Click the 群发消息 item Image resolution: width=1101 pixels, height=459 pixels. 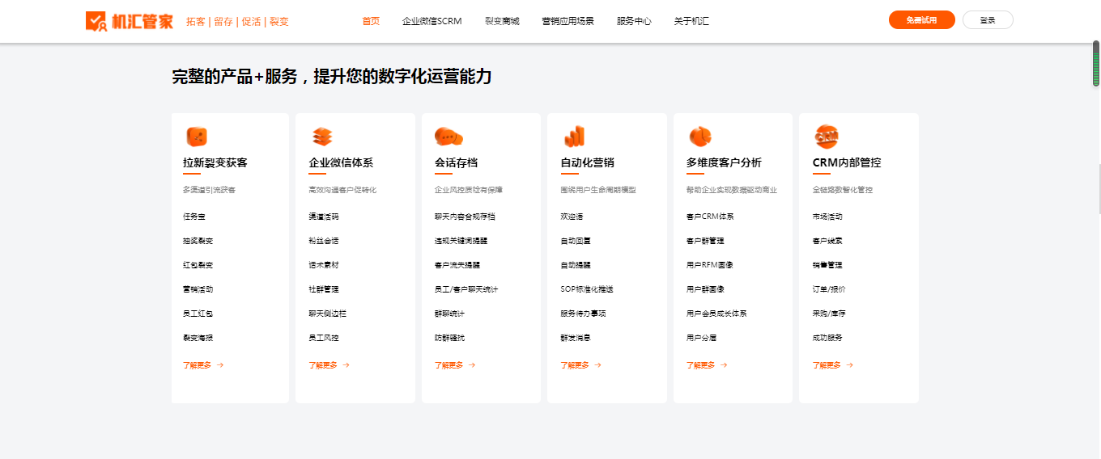[576, 338]
